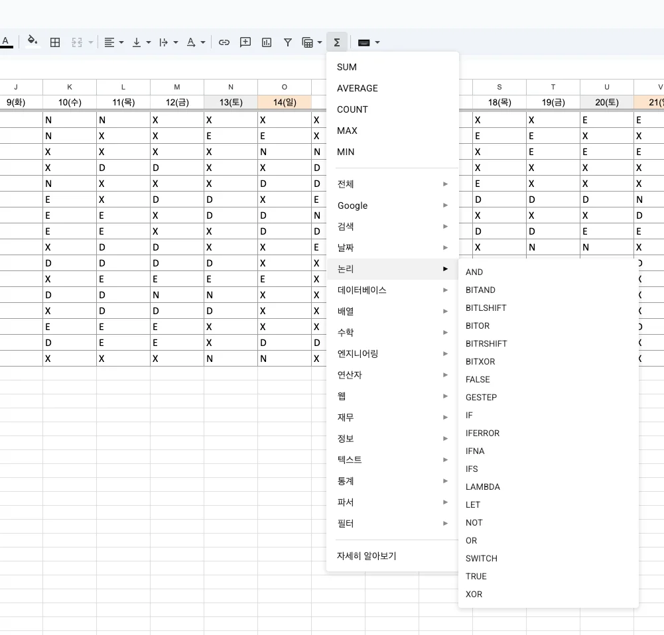Click the create filter icon
The height and width of the screenshot is (635, 664).
[287, 42]
